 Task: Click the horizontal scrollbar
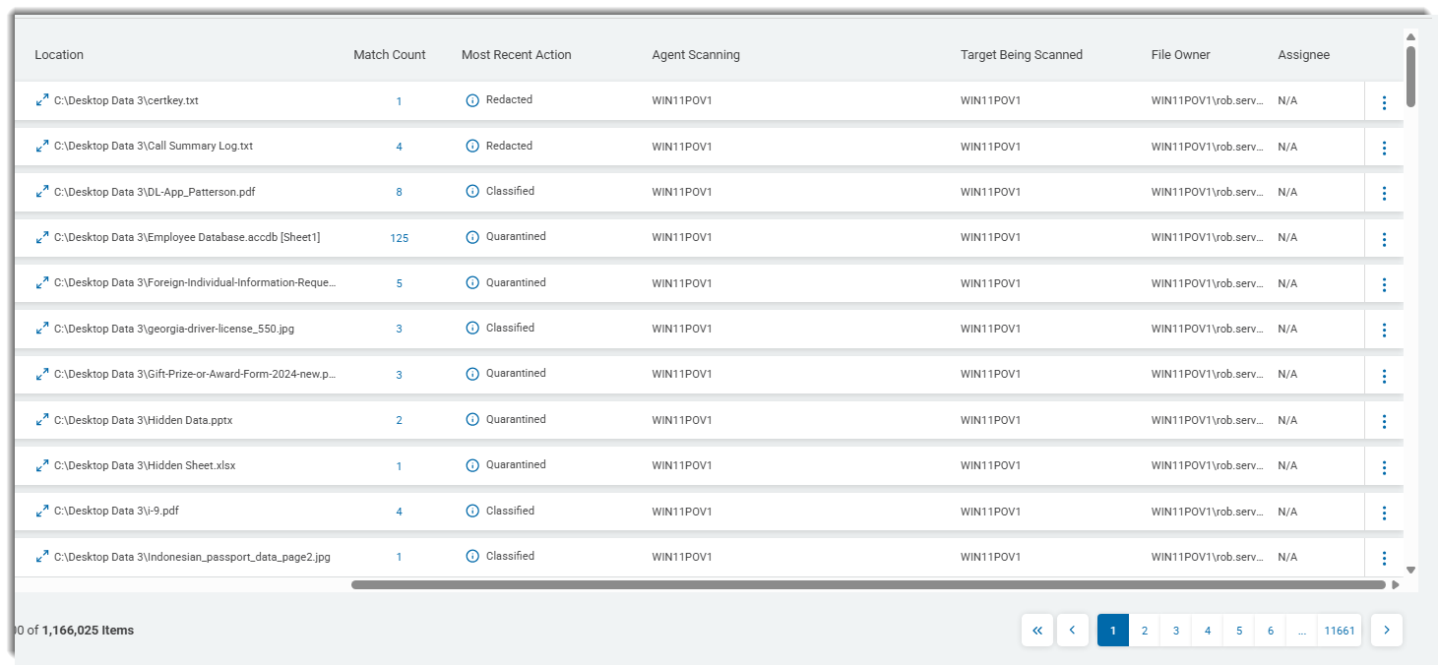click(866, 584)
